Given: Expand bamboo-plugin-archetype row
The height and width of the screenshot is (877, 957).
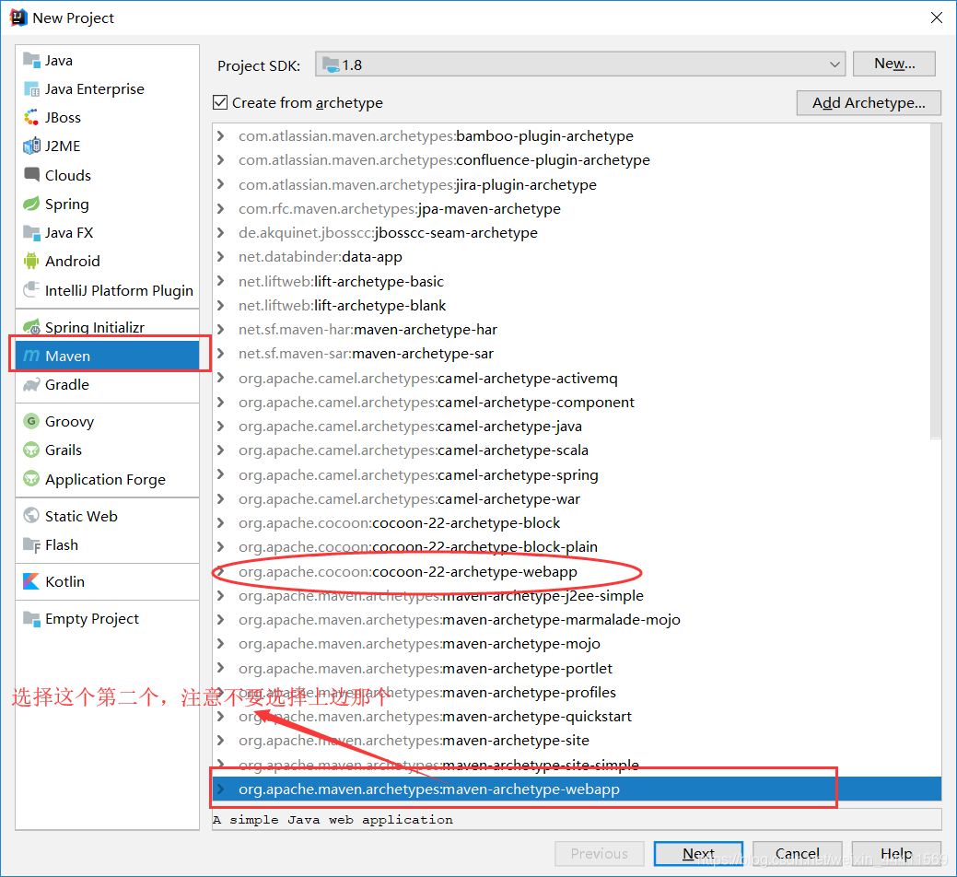Looking at the screenshot, I should (x=221, y=135).
